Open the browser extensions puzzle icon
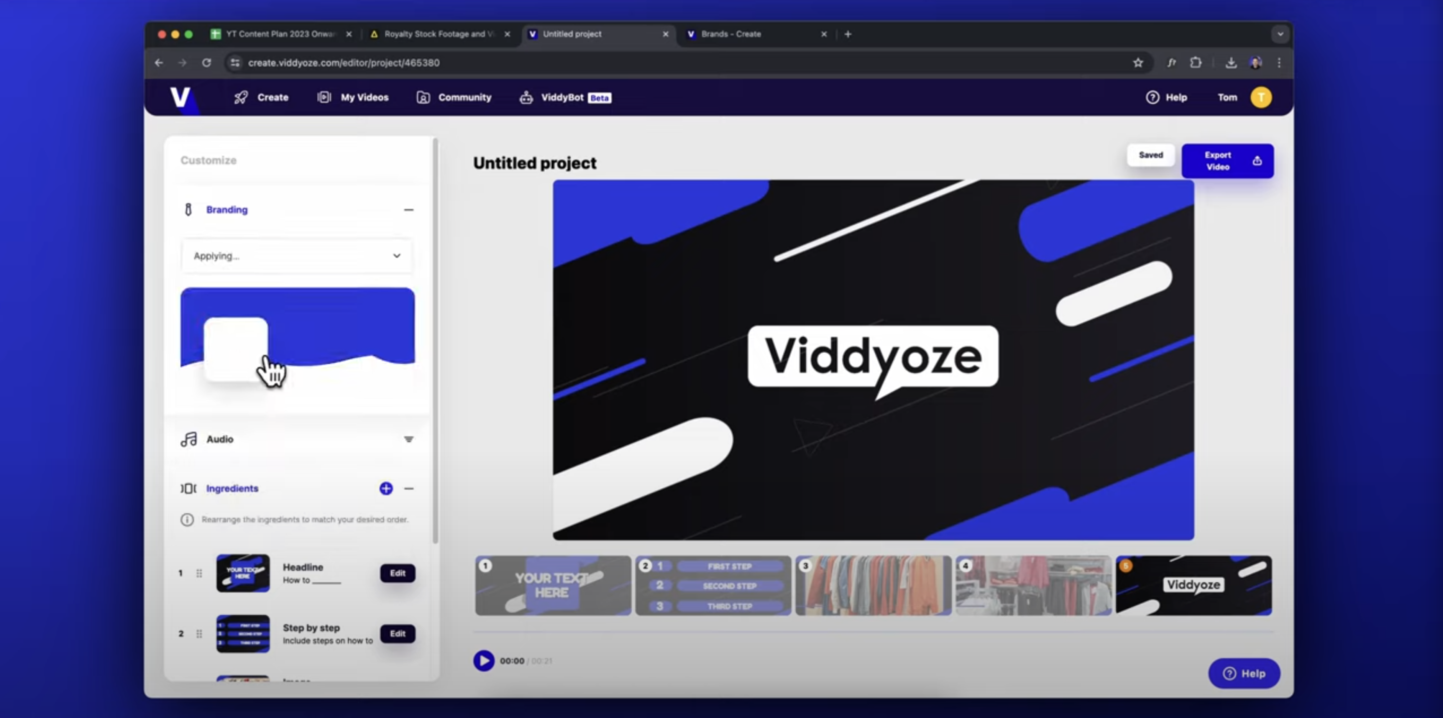 pyautogui.click(x=1196, y=63)
